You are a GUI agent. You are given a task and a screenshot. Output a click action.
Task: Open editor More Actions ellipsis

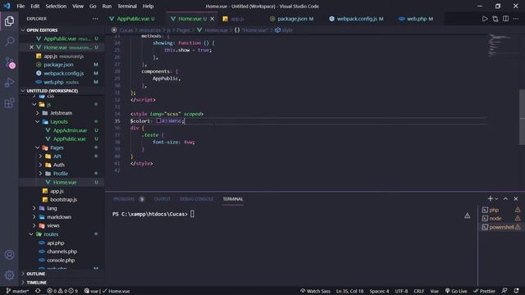click(x=516, y=19)
